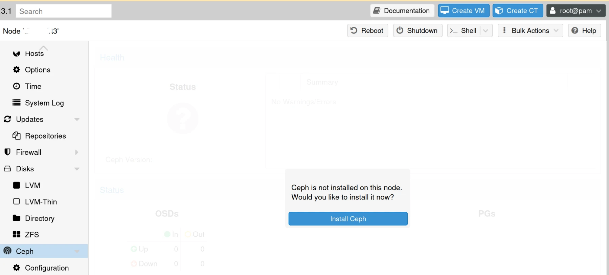
Task: Click the Updates refresh icon
Action: coord(7,119)
